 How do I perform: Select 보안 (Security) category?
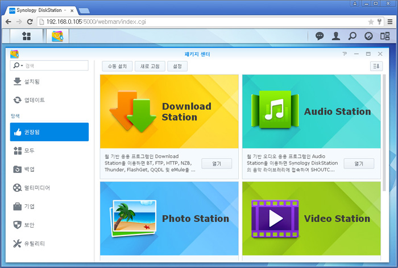tap(49, 225)
